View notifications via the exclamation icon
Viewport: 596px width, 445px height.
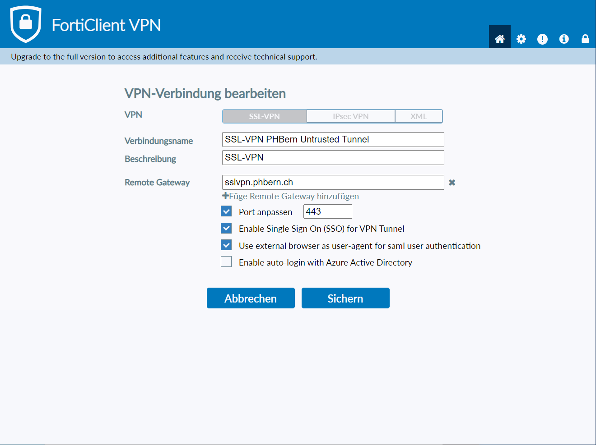(x=542, y=39)
